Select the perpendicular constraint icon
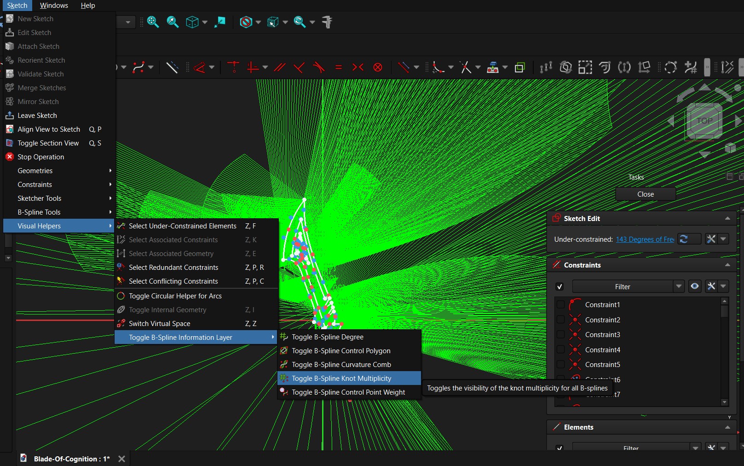744x466 pixels. click(299, 67)
